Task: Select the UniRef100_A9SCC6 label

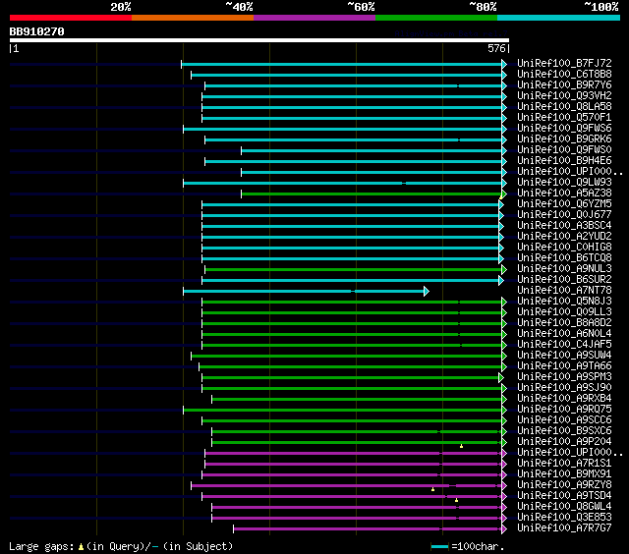Action: coord(564,420)
